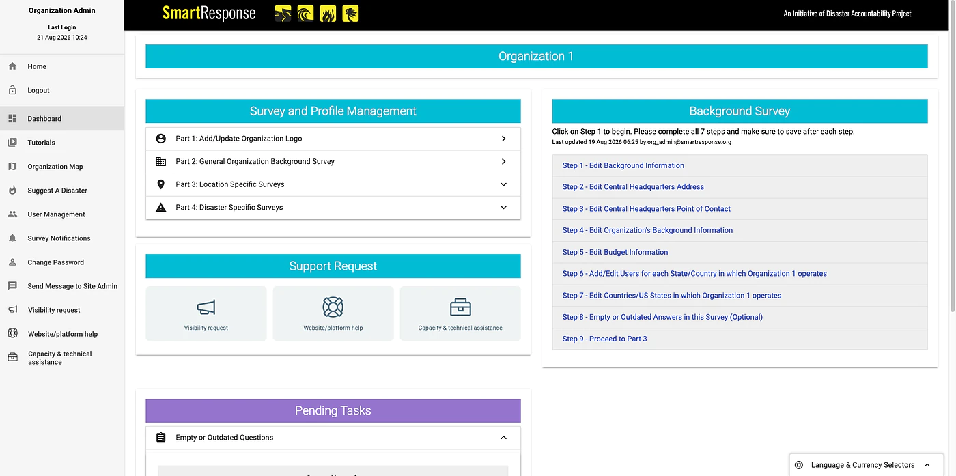Click the earthquake icon in header
This screenshot has width=956, height=476.
point(283,14)
